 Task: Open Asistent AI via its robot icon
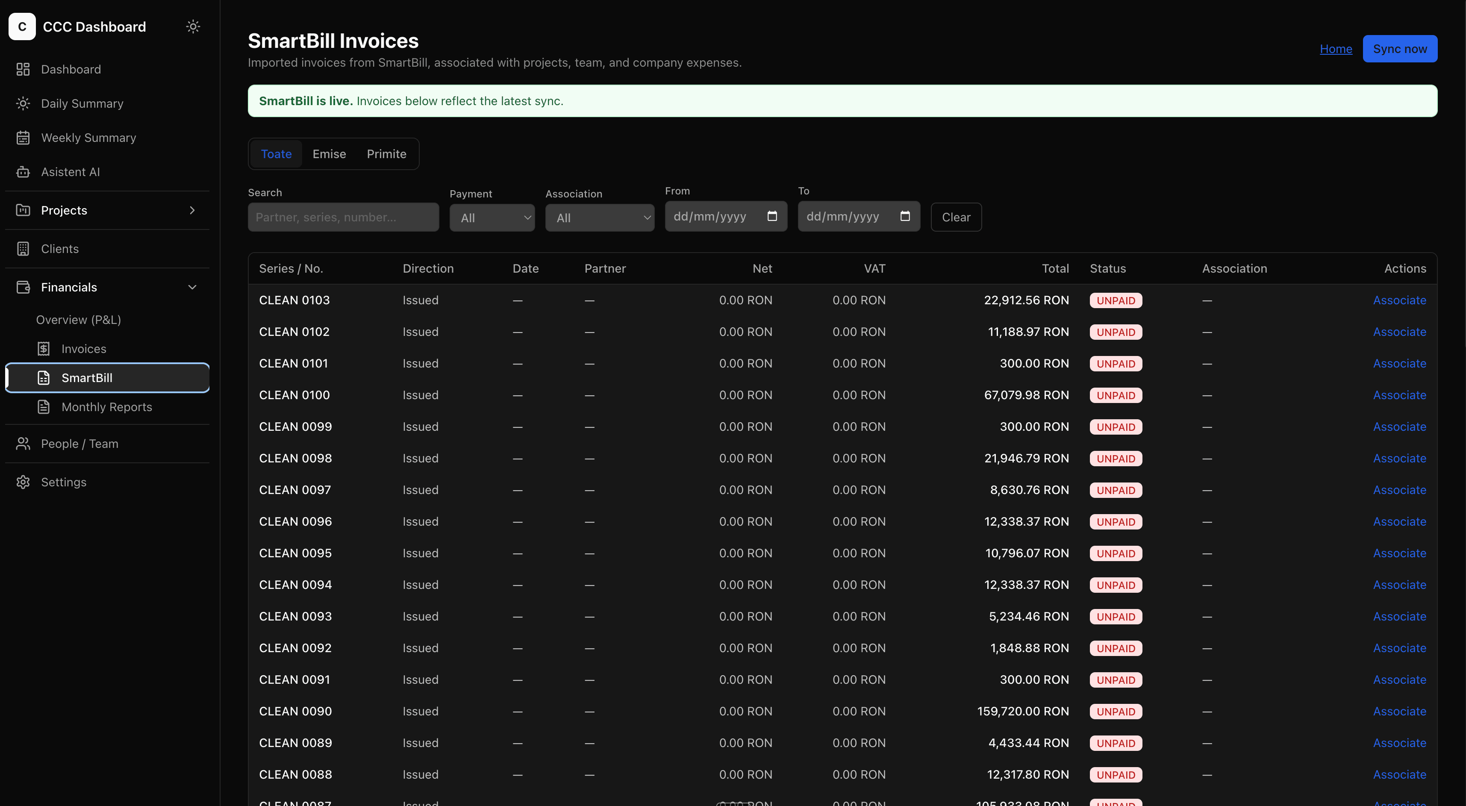(23, 171)
